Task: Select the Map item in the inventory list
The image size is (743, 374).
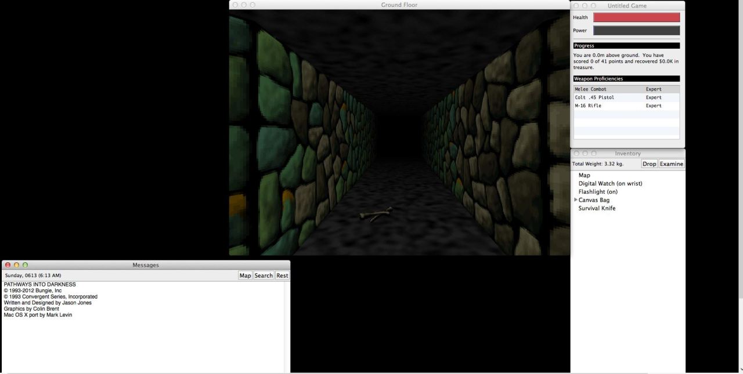Action: (584, 175)
